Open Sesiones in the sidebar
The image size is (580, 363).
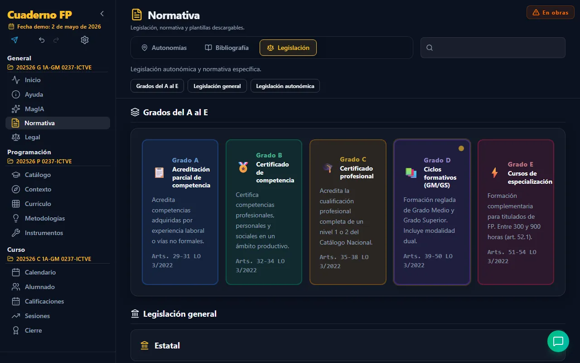(x=58, y=316)
